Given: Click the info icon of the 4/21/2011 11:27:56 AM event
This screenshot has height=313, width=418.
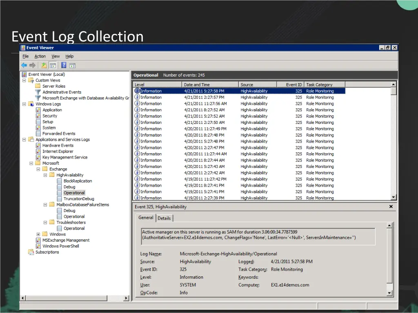Looking at the screenshot, I should tap(137, 104).
